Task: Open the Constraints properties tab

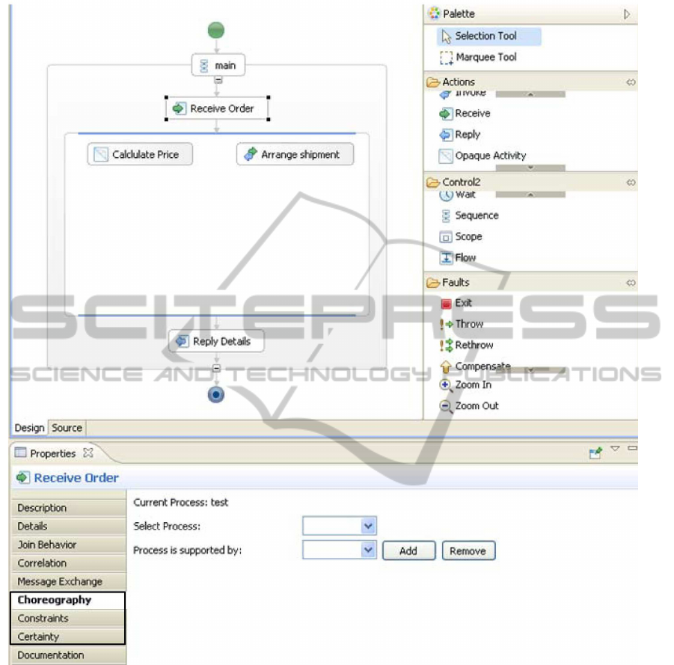Action: click(x=43, y=619)
